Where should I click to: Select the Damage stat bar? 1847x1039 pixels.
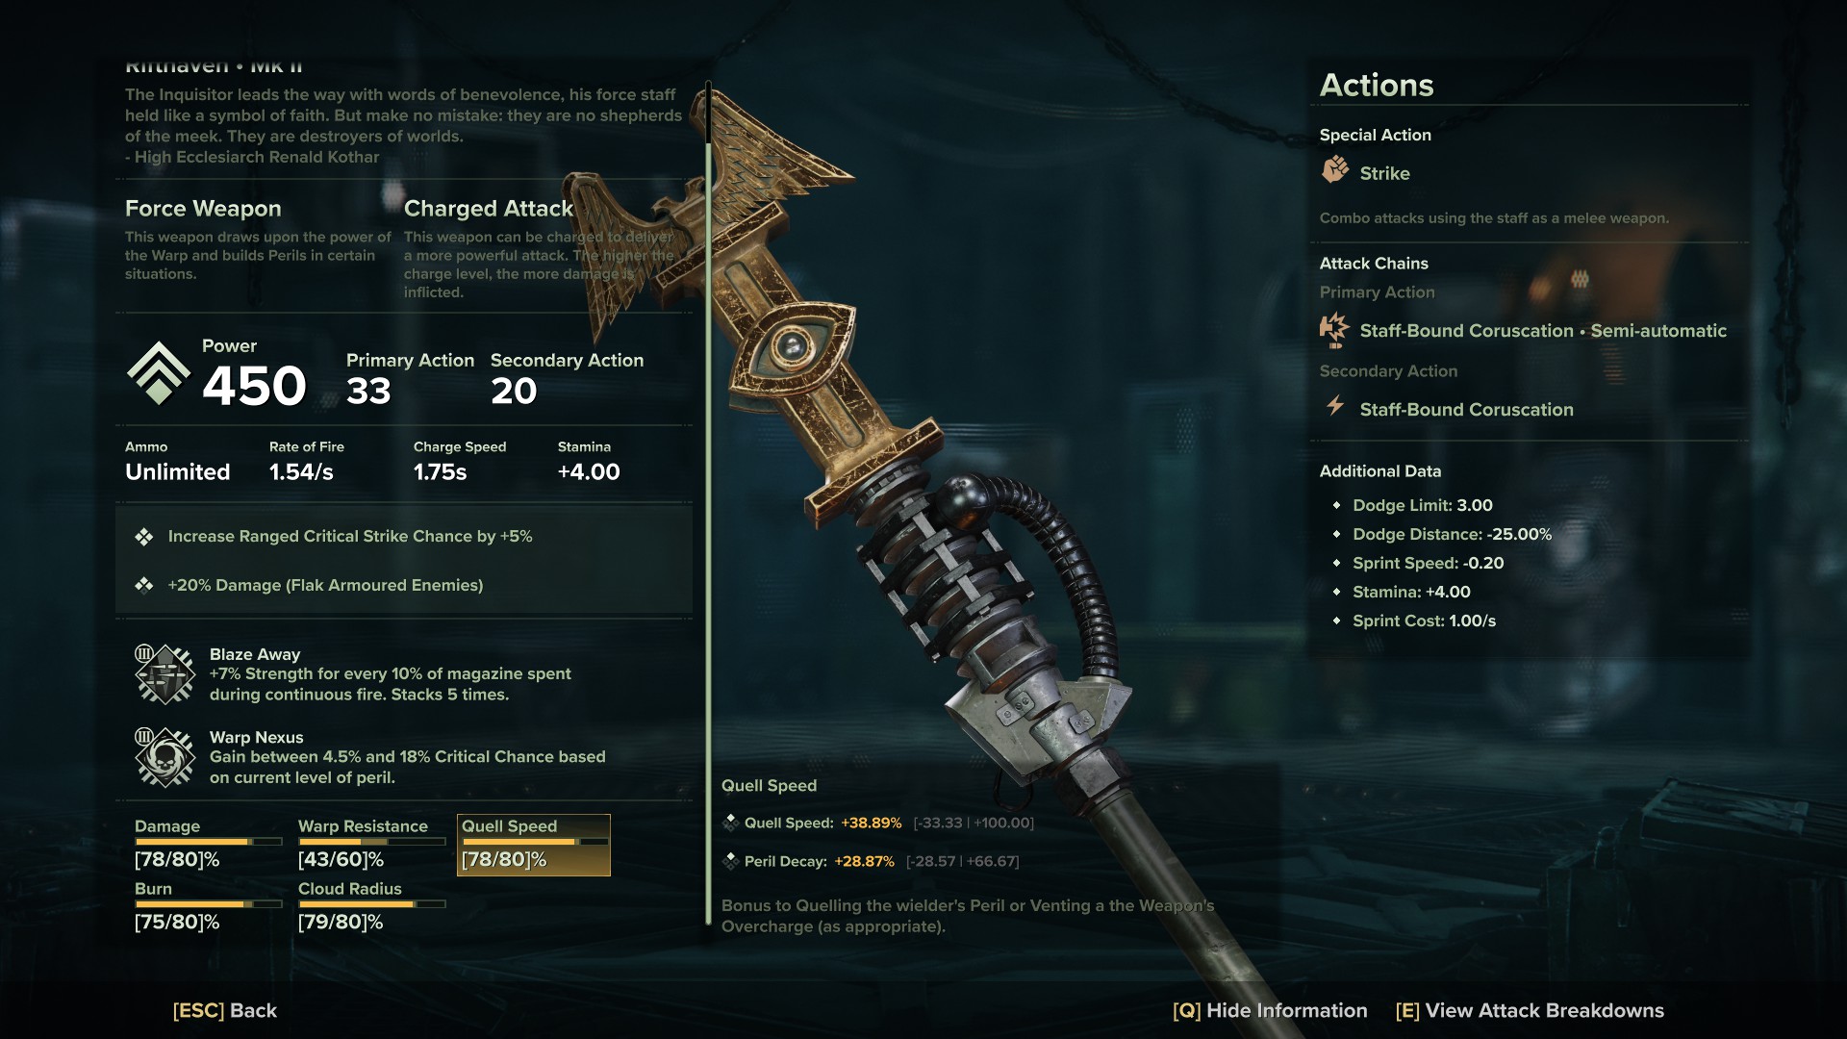[x=208, y=842]
